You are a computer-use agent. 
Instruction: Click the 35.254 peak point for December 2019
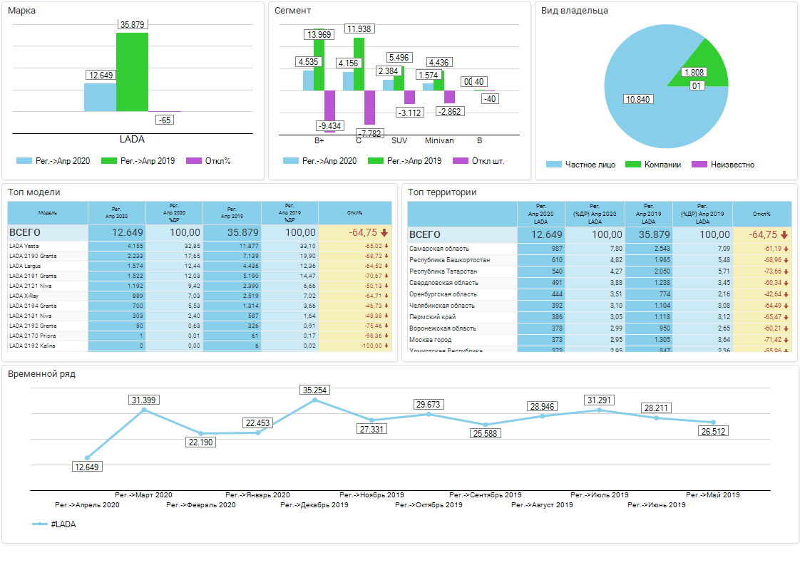pyautogui.click(x=315, y=400)
